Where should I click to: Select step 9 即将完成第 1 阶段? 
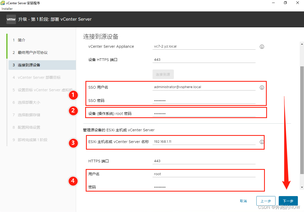pos(42,140)
